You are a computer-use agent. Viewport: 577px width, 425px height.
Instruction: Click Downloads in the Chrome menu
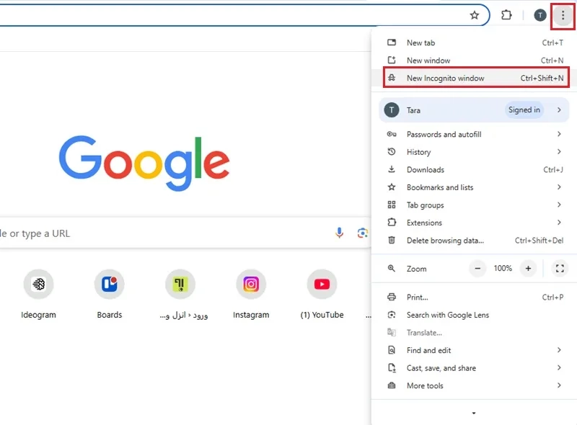[x=426, y=169]
